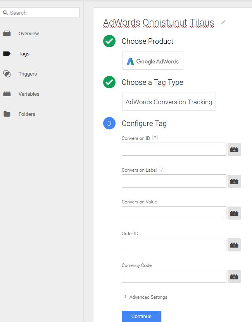Click the Variables brick icon in sidebar
This screenshot has height=322, width=252.
point(7,94)
